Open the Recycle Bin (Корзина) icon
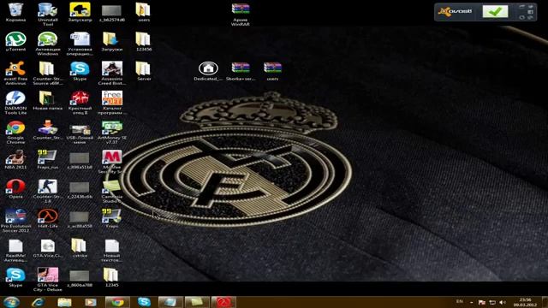Viewport: 548px width, 308px height. pos(15,10)
